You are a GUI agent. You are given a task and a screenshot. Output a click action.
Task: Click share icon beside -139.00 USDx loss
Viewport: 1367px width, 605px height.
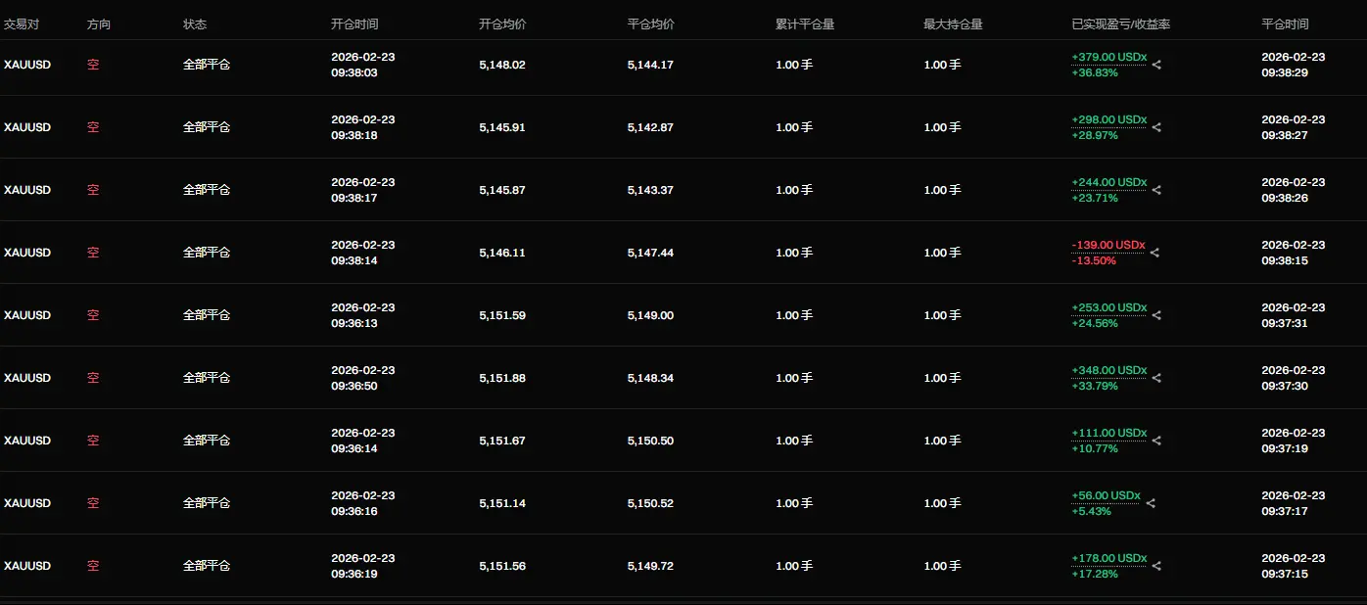1155,253
